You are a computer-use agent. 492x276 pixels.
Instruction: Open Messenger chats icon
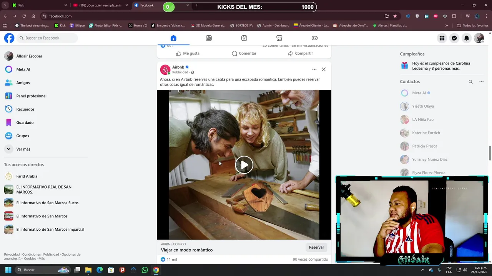click(x=454, y=38)
